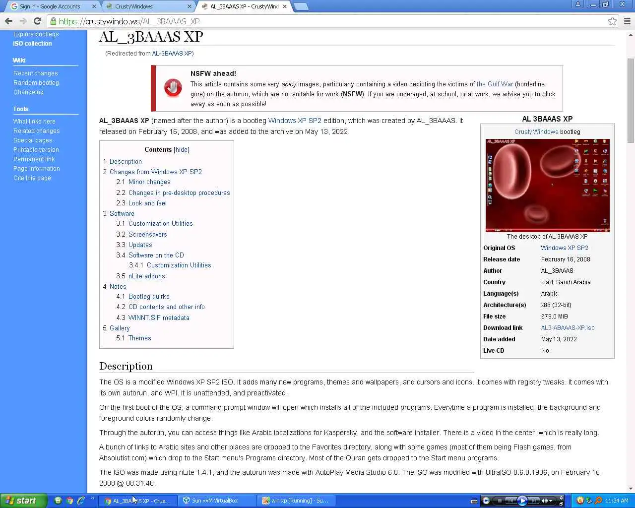
Task: Skip to previous track in taskbar player
Action: point(510,501)
